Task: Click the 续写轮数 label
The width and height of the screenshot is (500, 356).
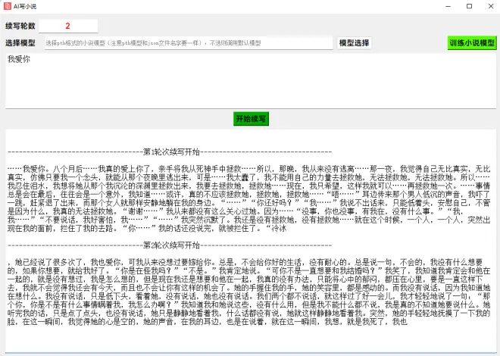Action: click(20, 26)
